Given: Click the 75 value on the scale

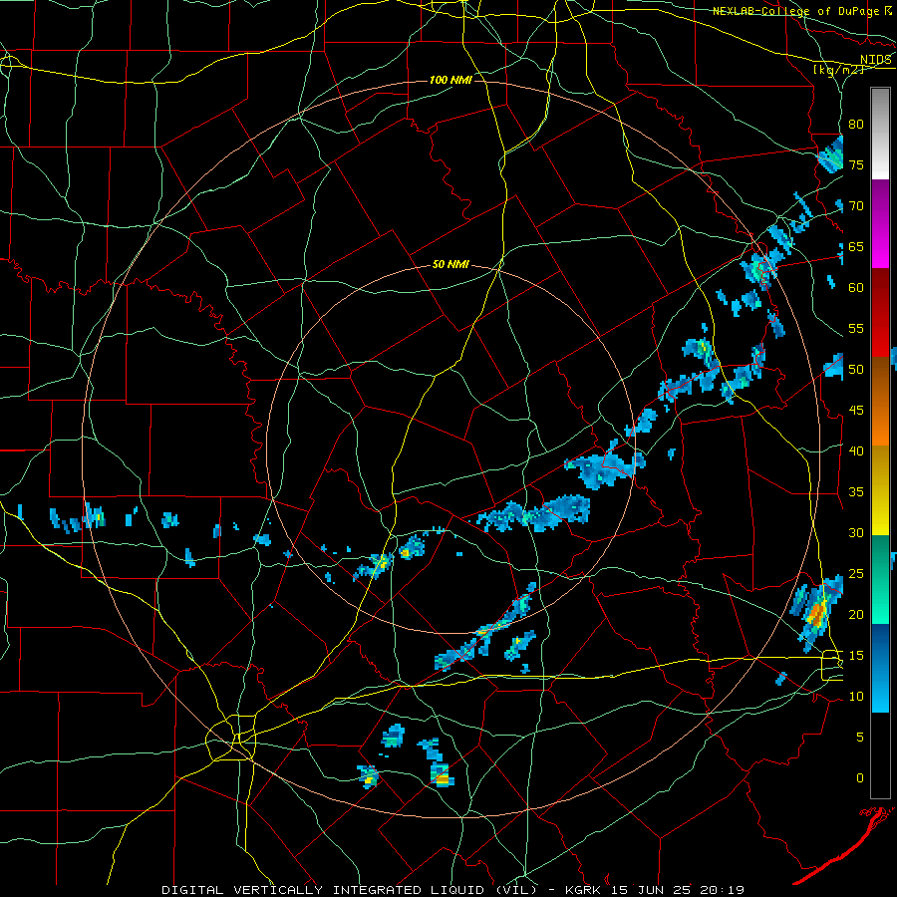Looking at the screenshot, I should click(x=856, y=164).
